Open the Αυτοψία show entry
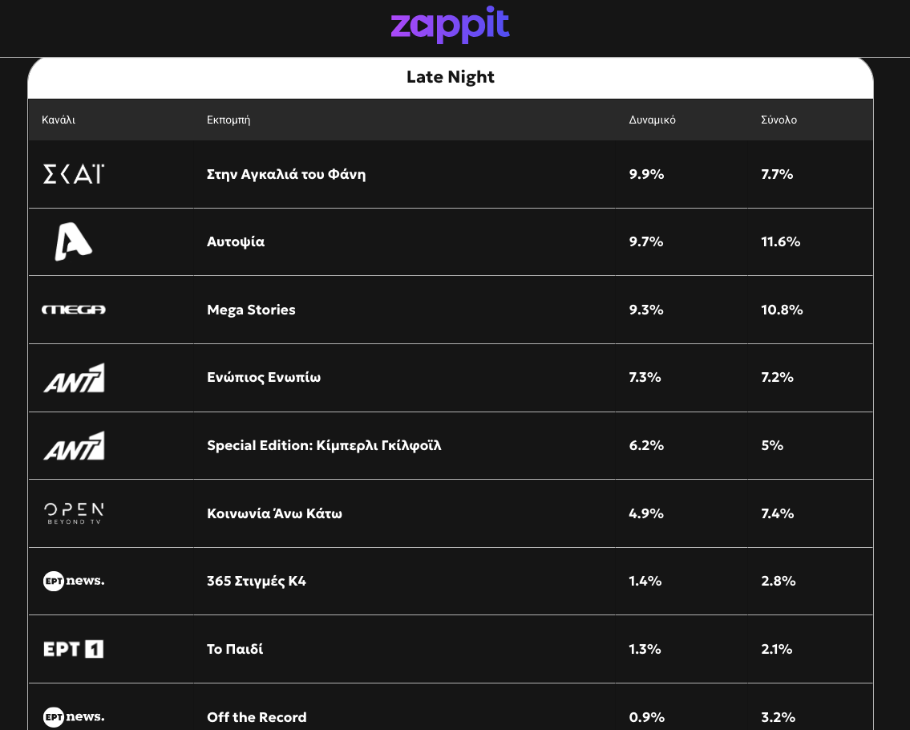 236,241
